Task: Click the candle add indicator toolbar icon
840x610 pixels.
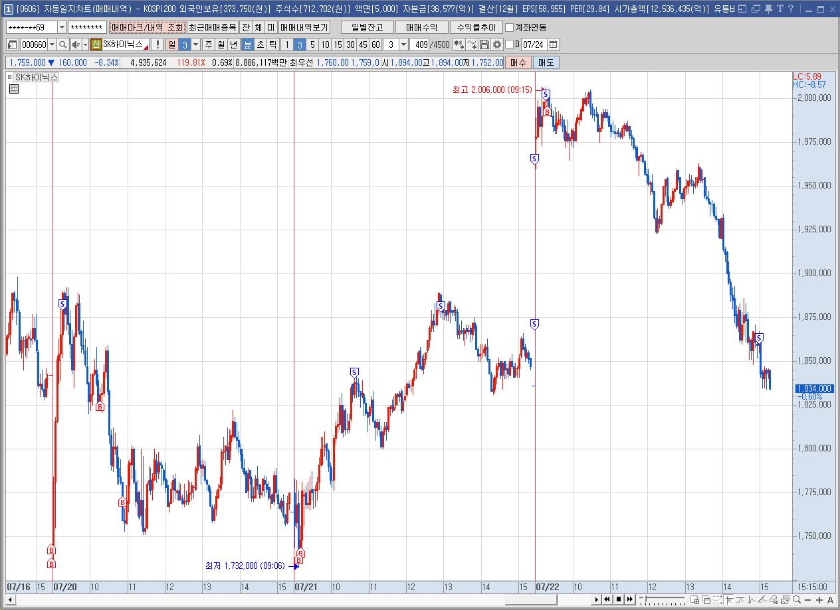Action: tap(459, 44)
